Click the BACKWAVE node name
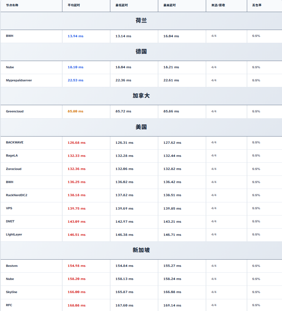Image resolution: width=282 pixels, height=311 pixels. (x=15, y=142)
